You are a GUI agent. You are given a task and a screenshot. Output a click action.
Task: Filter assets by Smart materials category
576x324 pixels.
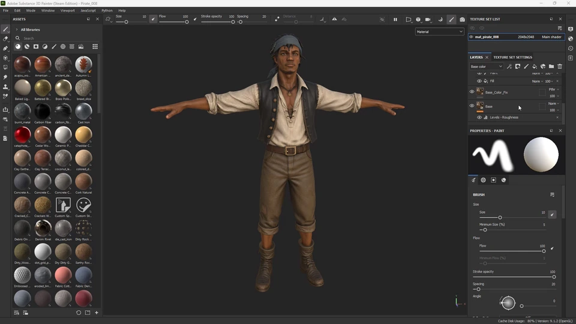(27, 47)
